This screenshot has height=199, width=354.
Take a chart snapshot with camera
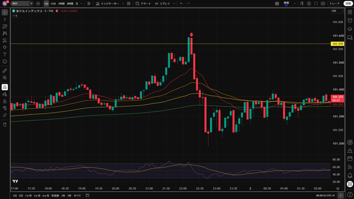(323, 4)
